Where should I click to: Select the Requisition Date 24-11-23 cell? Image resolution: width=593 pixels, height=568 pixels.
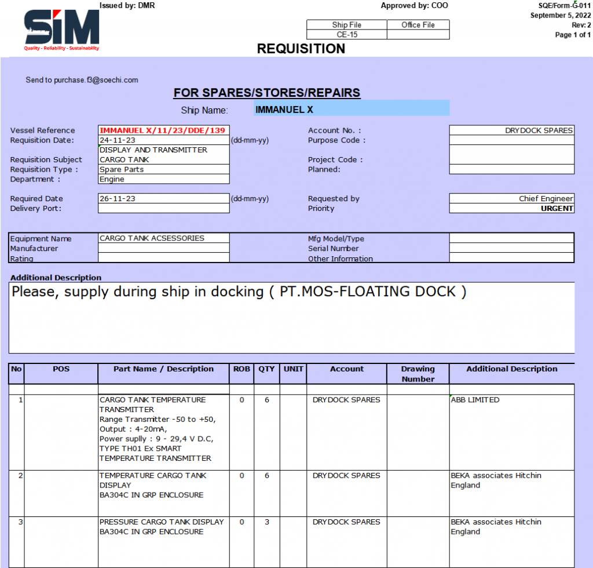tap(164, 140)
